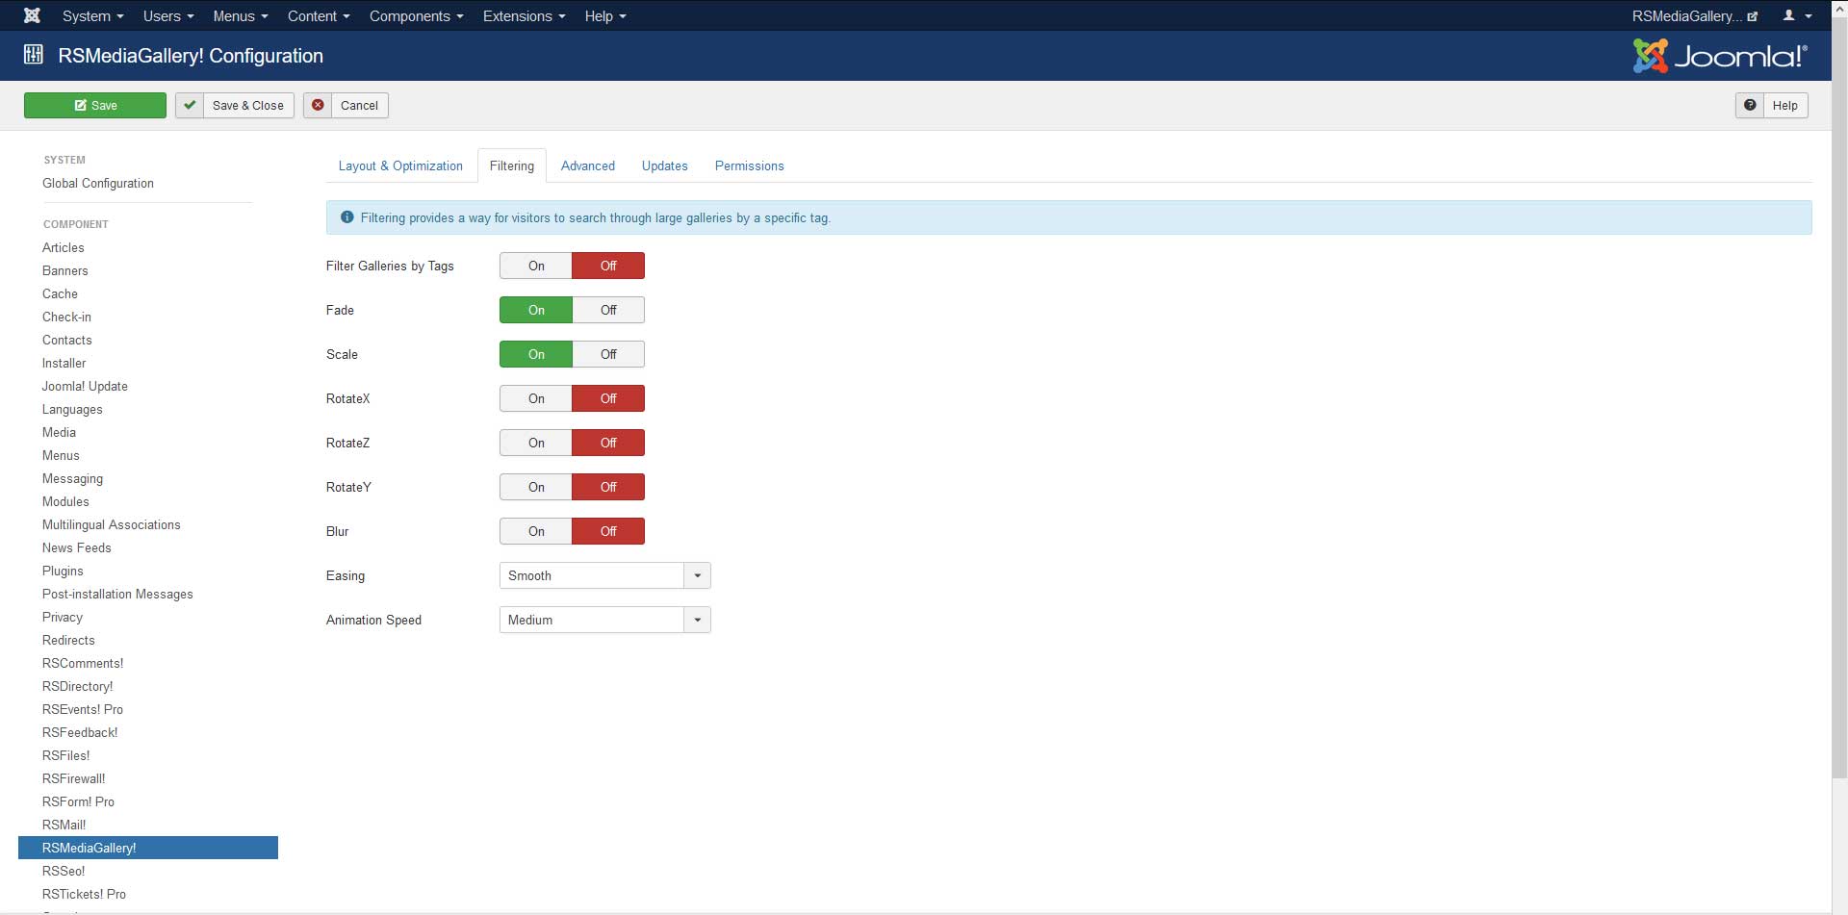The image size is (1848, 915).
Task: Open Media configuration in sidebar
Action: 59,432
